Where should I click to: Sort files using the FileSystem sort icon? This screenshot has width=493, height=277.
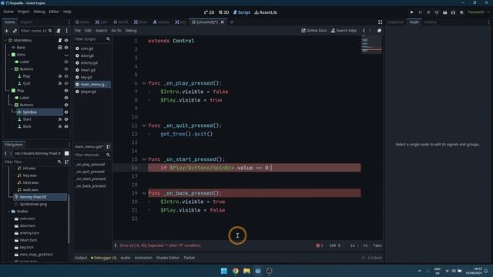[x=67, y=162]
